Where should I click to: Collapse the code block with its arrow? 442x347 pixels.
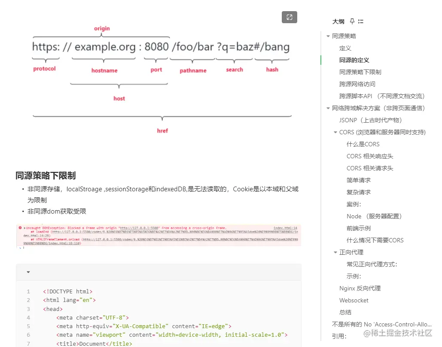(28, 272)
